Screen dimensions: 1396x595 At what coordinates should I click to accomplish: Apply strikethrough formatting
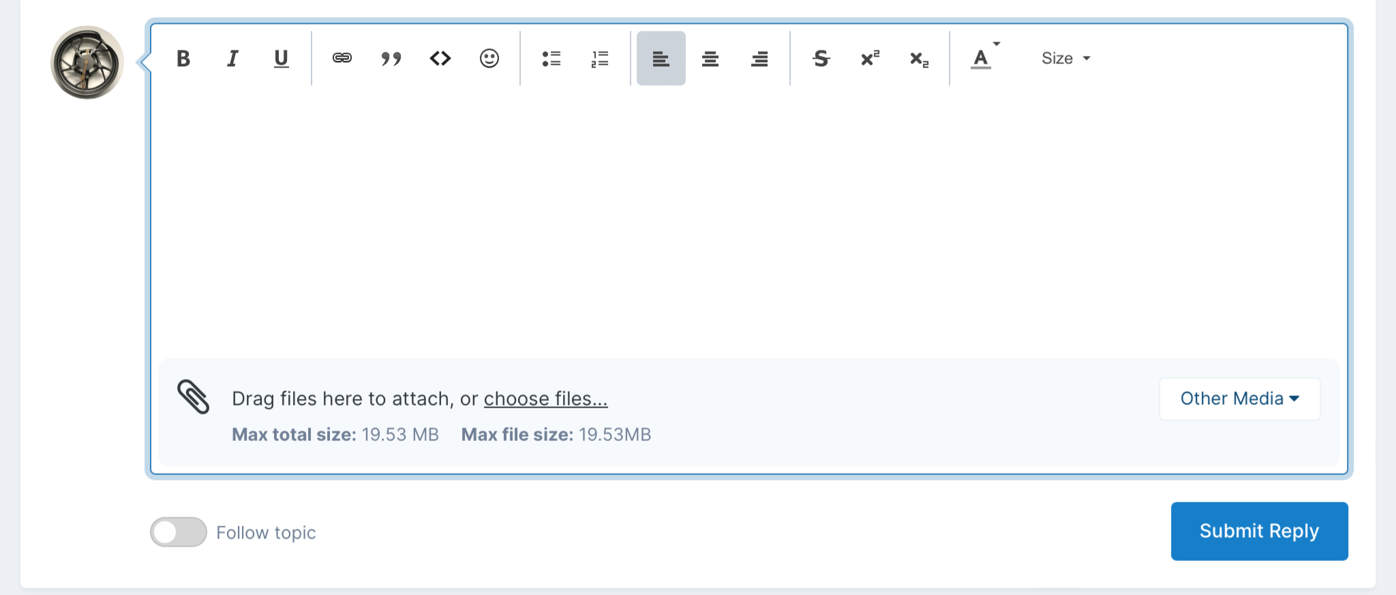(821, 59)
